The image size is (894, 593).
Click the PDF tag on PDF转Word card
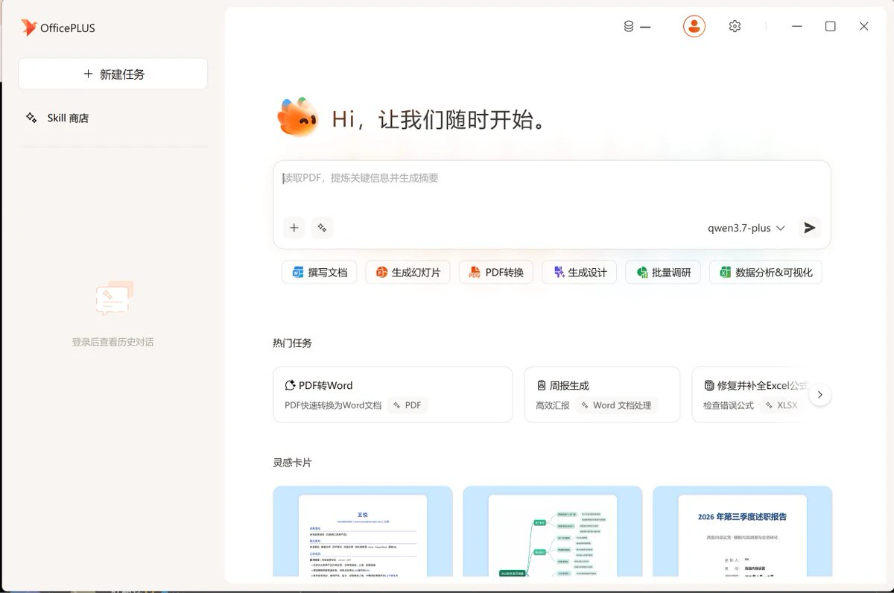(407, 405)
